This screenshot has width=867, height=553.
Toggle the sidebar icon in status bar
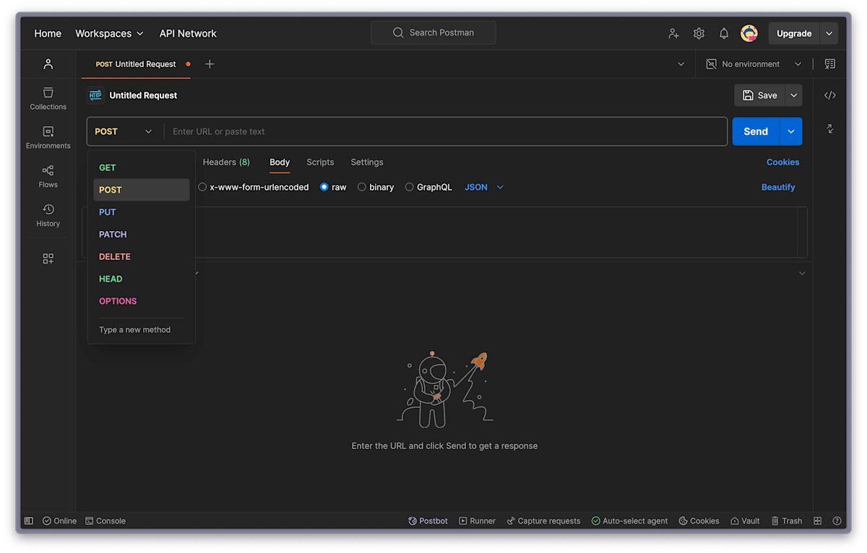[x=29, y=521]
